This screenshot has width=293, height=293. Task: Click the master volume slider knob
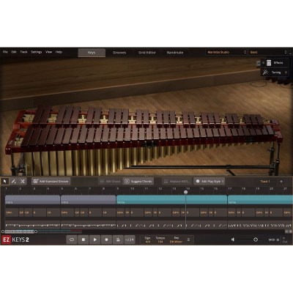256,240
